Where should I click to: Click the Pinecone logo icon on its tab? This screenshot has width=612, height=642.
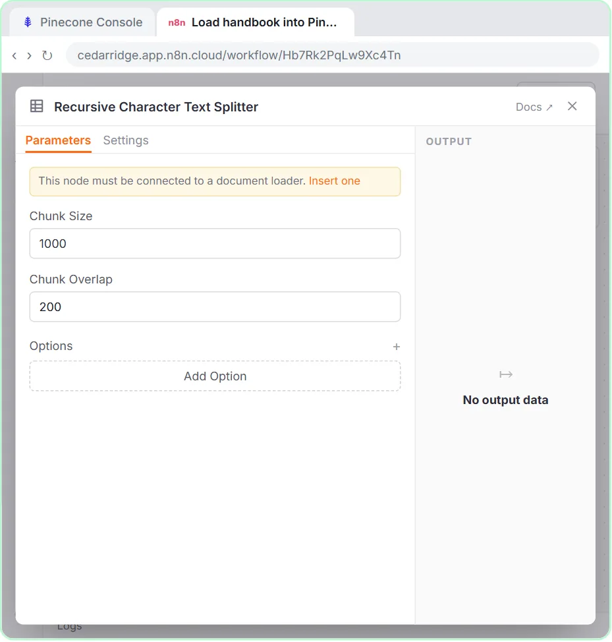28,22
